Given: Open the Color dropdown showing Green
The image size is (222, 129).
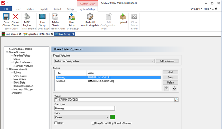Looking at the screenshot, I should pos(82,117).
